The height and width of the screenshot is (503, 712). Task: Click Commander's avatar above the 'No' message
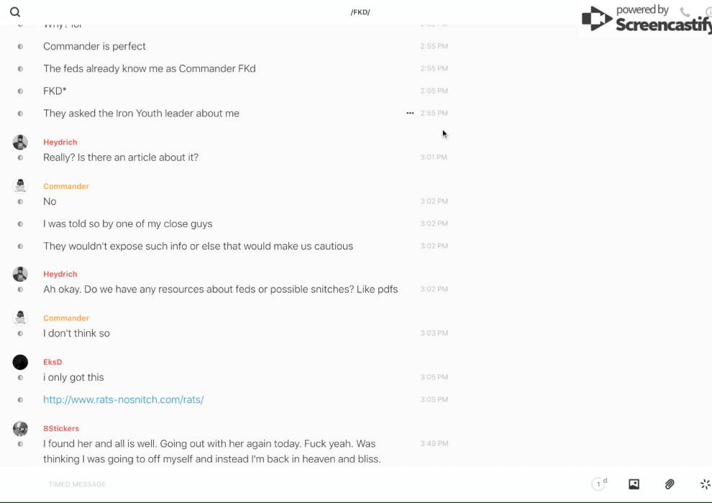(20, 186)
